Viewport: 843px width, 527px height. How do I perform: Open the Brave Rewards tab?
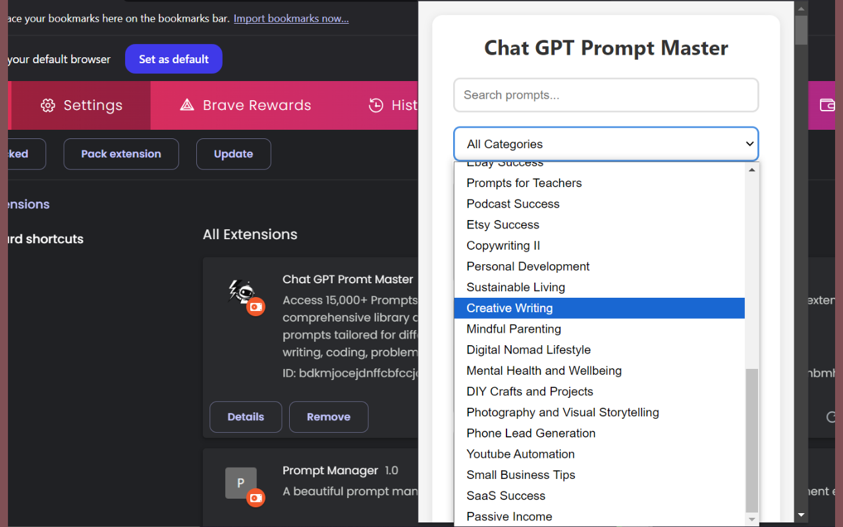(246, 105)
